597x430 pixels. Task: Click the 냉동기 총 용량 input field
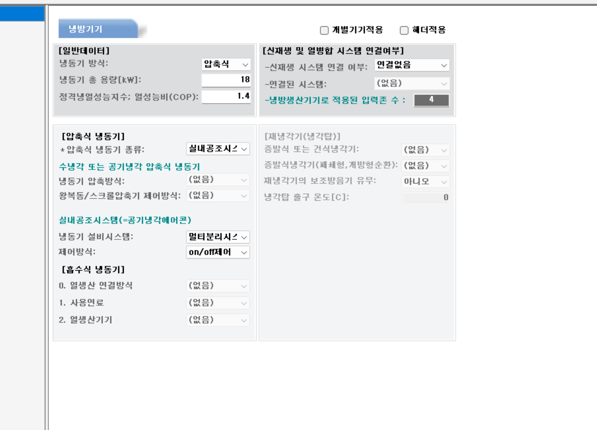click(226, 80)
